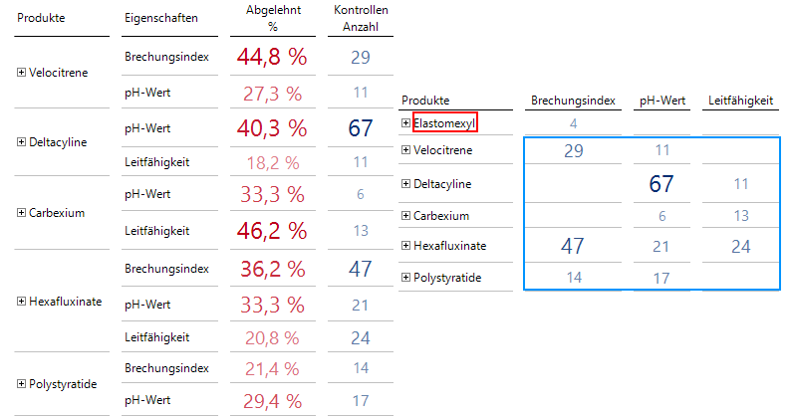Screen dimensions: 791x417
Task: Click the Leitfähigkeit column header
Action: tap(741, 101)
